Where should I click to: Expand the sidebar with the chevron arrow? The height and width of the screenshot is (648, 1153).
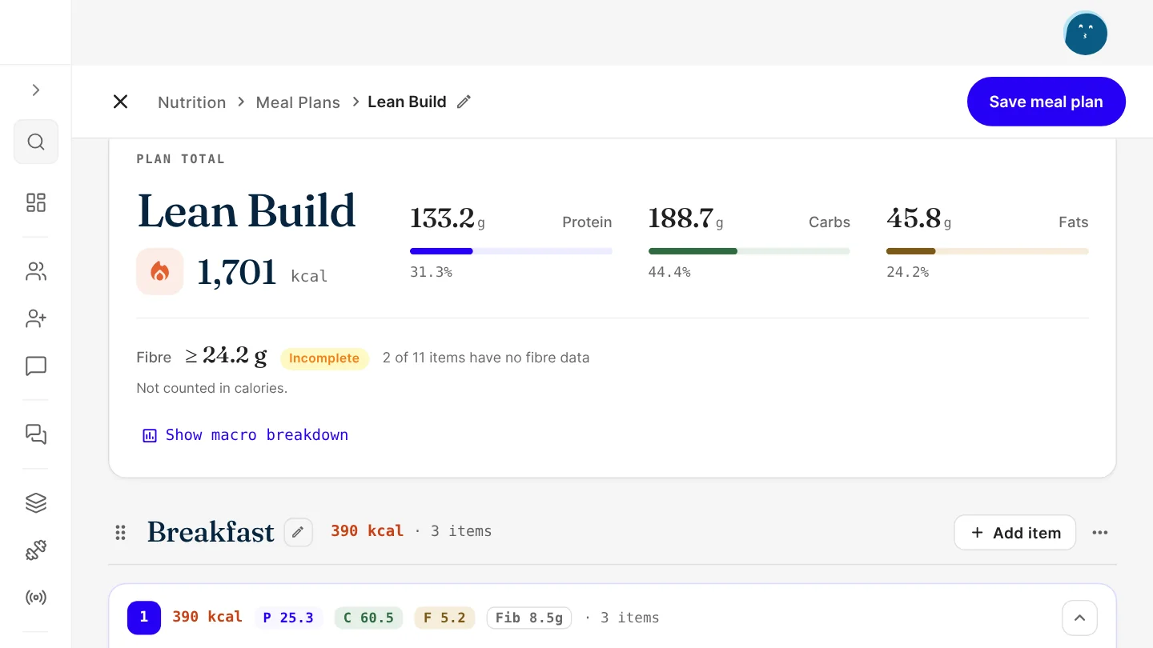[x=36, y=90]
